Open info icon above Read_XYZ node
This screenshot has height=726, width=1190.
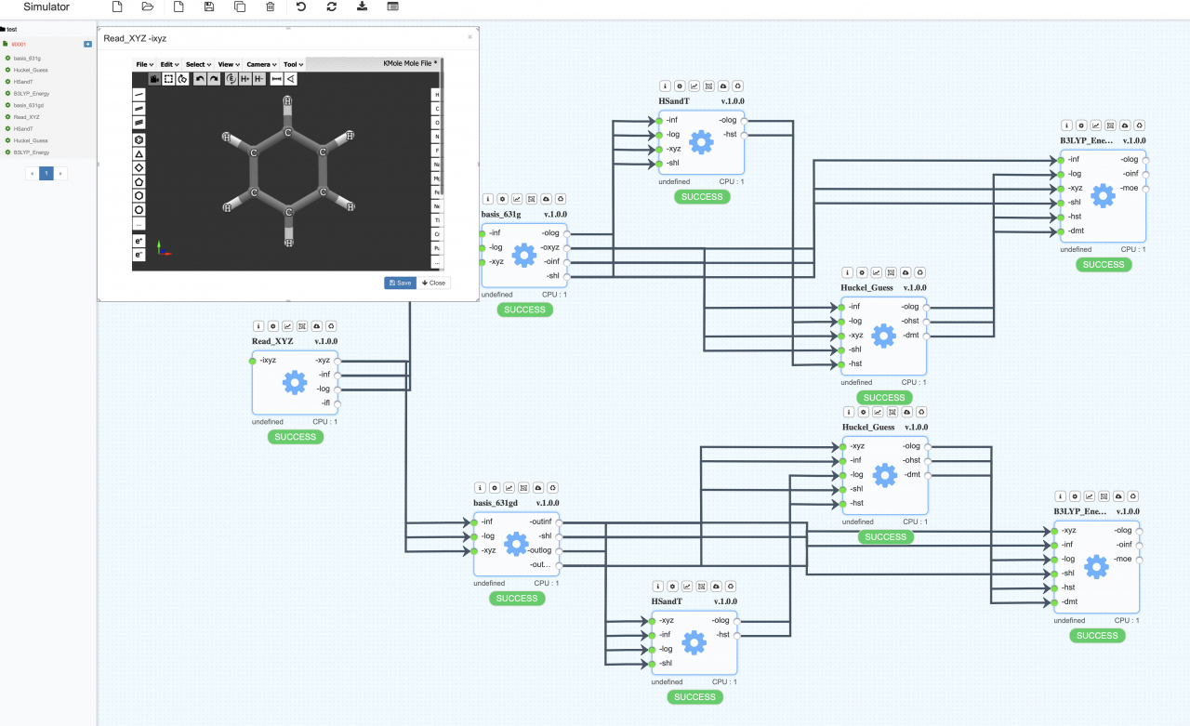coord(258,326)
